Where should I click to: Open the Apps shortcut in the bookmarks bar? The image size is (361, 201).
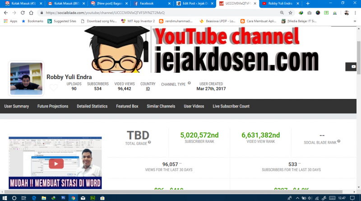10,21
